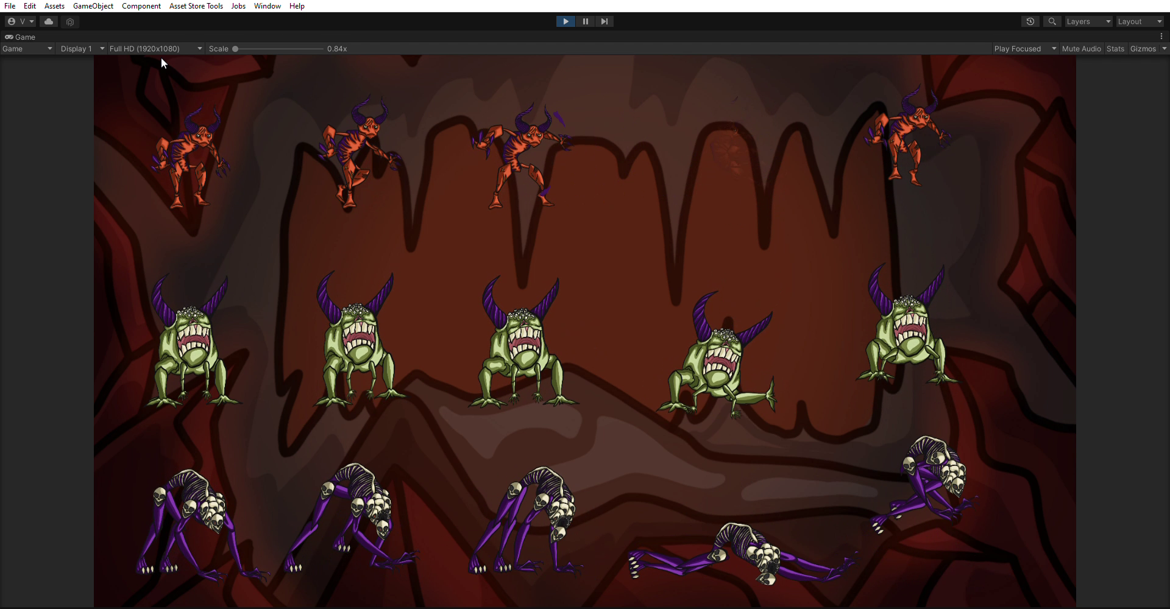Image resolution: width=1170 pixels, height=609 pixels.
Task: Open the Jobs menu
Action: (x=238, y=6)
